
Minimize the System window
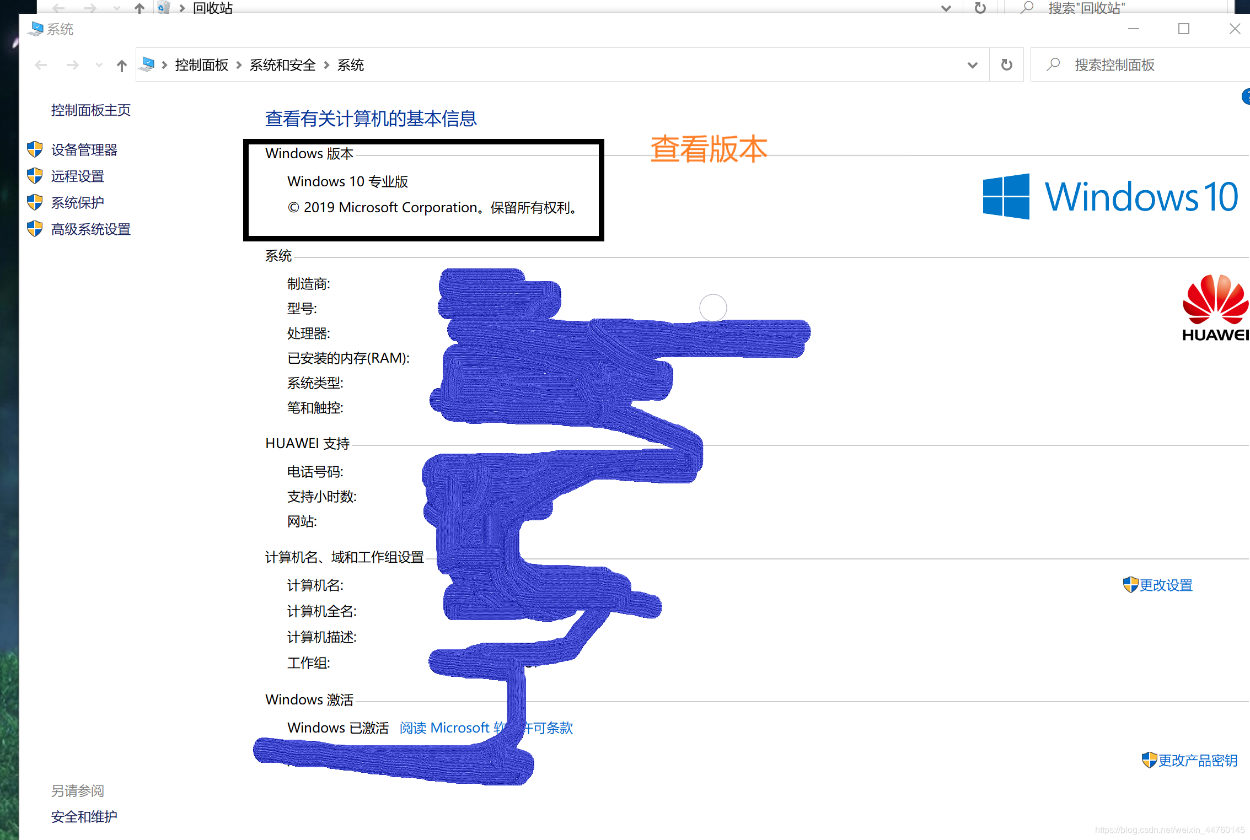pyautogui.click(x=1134, y=29)
